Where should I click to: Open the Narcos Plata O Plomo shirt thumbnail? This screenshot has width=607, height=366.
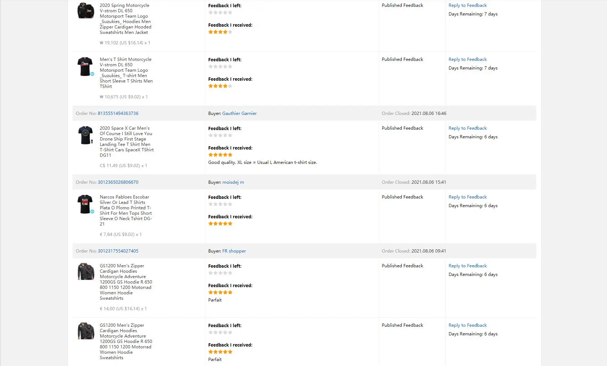click(85, 204)
